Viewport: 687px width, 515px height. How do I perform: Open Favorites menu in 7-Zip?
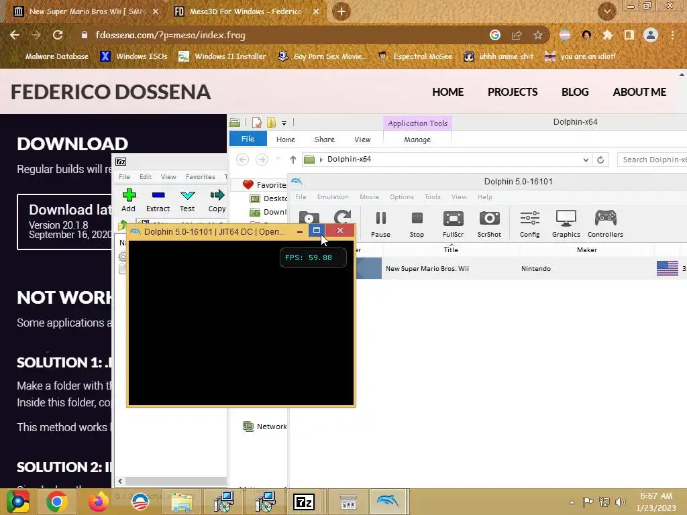point(200,177)
